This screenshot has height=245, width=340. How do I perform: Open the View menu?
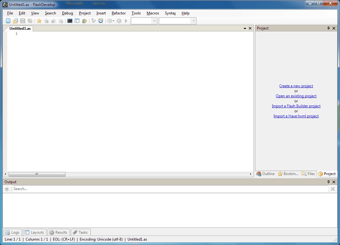point(35,13)
